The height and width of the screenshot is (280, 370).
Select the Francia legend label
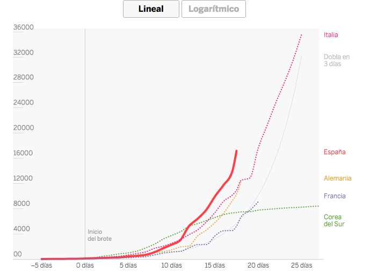[x=335, y=196]
